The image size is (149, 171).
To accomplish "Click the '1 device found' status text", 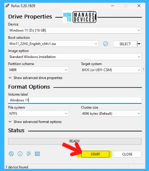I will point(17,167).
